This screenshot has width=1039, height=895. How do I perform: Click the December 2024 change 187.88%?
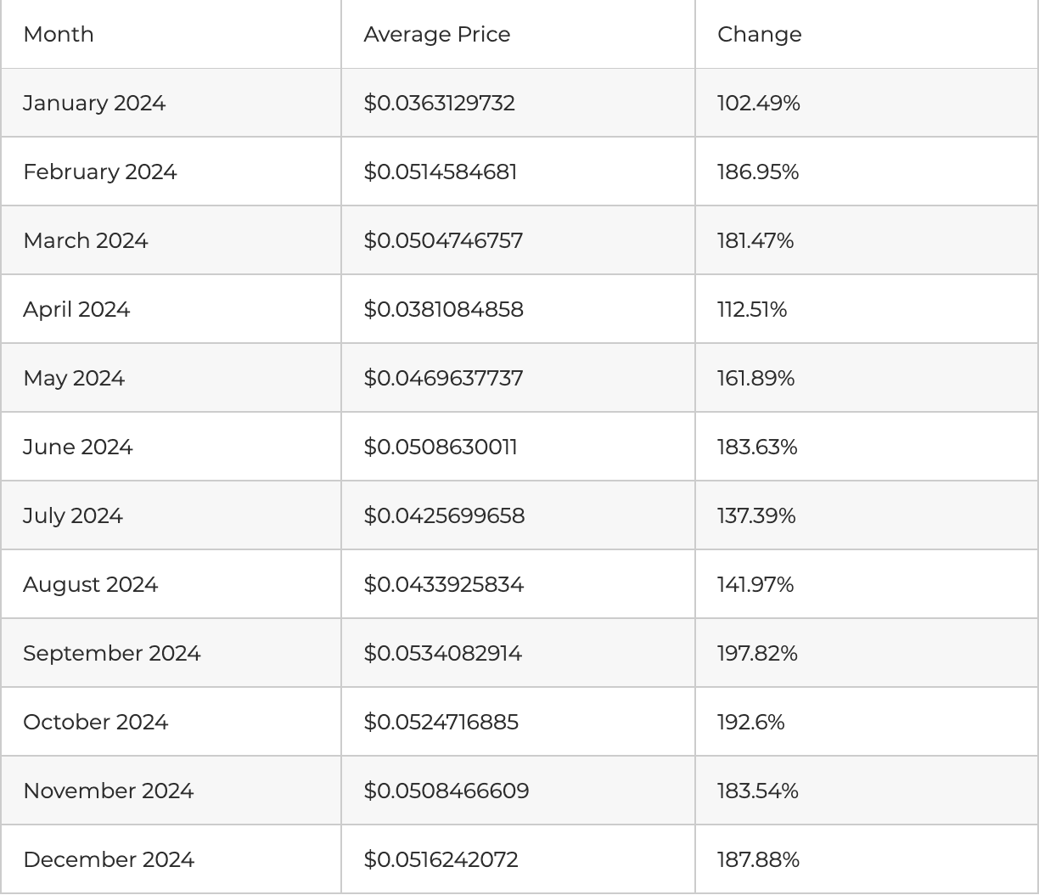click(x=758, y=859)
